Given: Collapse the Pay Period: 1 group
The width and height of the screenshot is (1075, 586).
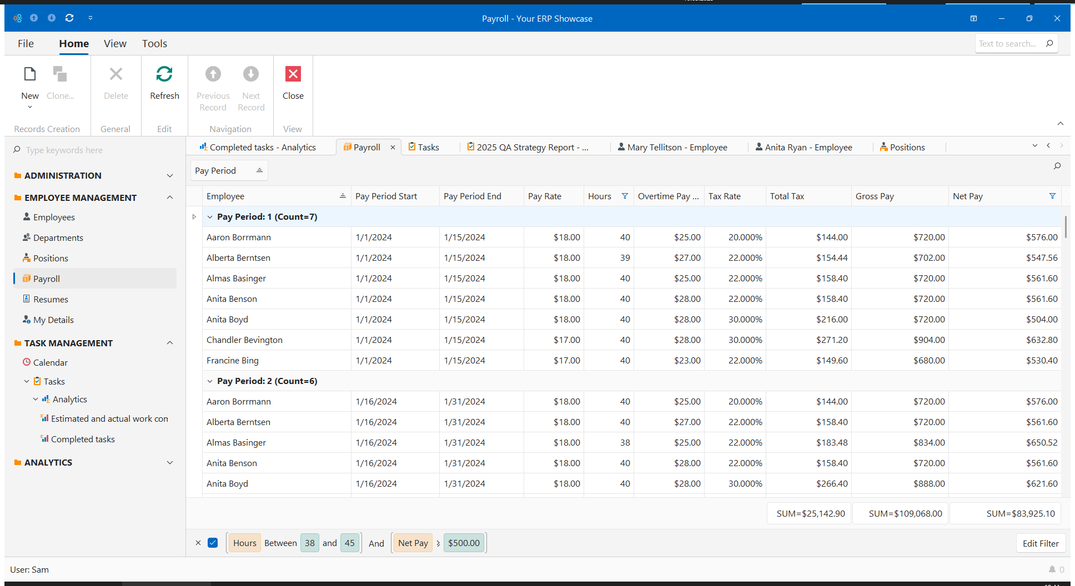Looking at the screenshot, I should coord(210,217).
